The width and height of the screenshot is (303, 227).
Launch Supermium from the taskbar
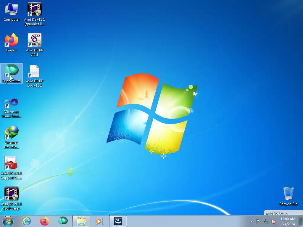coord(63,221)
